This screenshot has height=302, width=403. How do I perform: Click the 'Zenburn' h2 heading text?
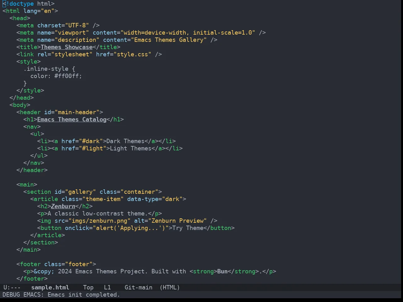pyautogui.click(x=63, y=206)
